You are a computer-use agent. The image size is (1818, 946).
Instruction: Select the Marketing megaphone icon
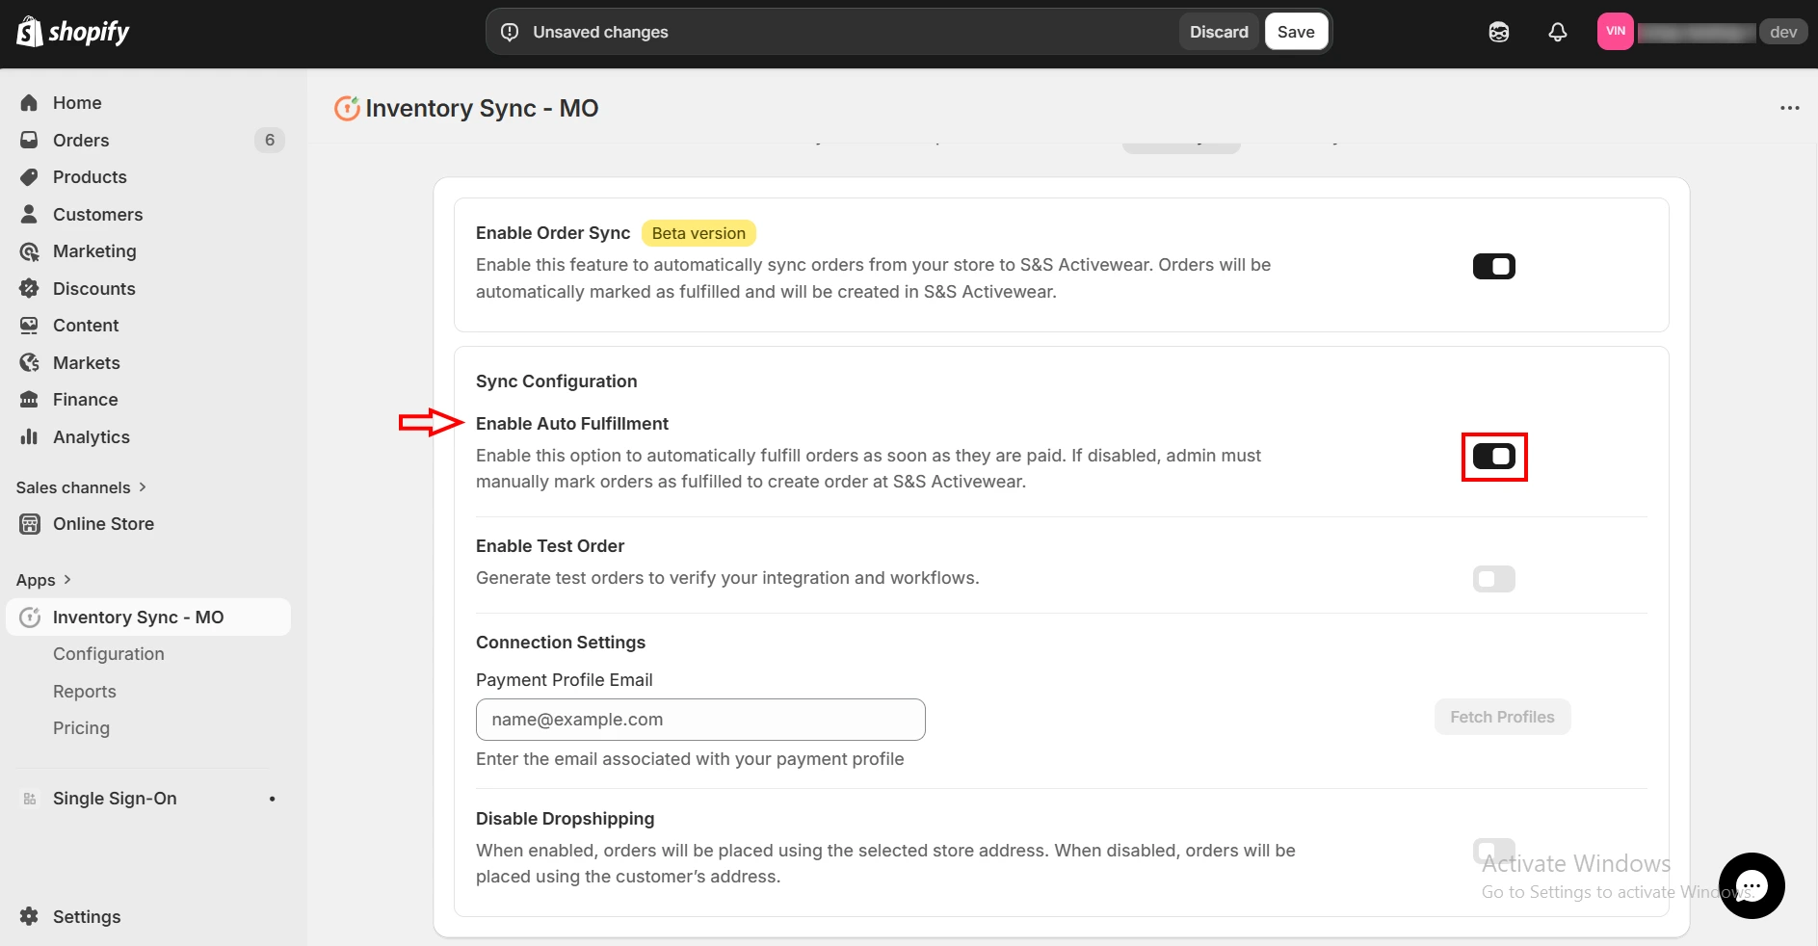(x=29, y=251)
